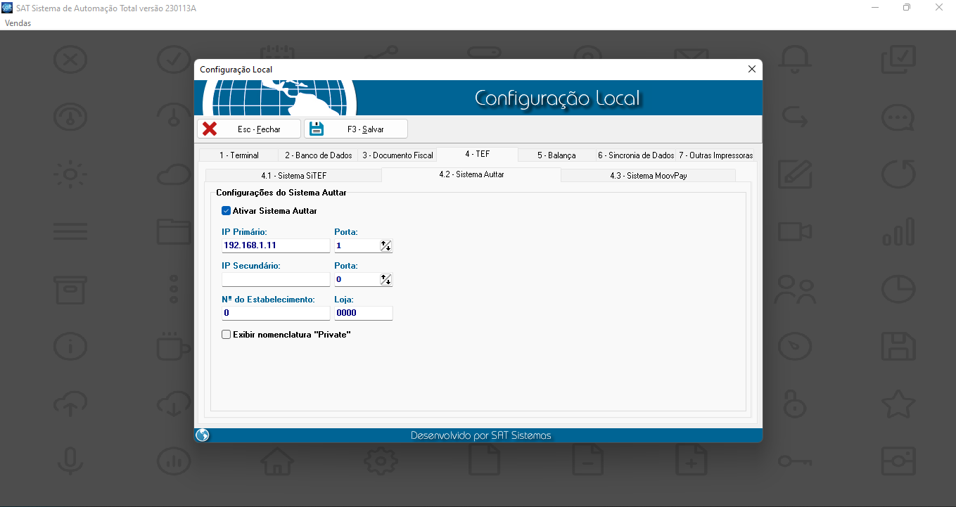Select the 4.3 - Sistema MoovPay subtab
This screenshot has height=507, width=956.
pyautogui.click(x=648, y=176)
